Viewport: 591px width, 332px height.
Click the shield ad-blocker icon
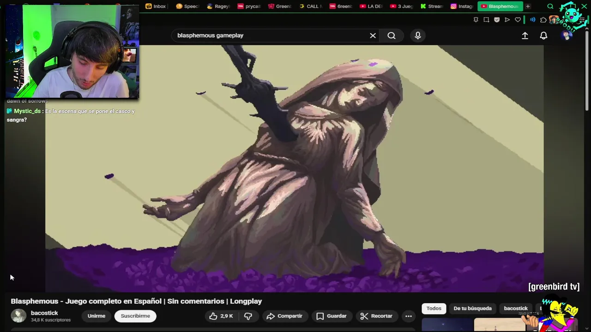pos(497,20)
